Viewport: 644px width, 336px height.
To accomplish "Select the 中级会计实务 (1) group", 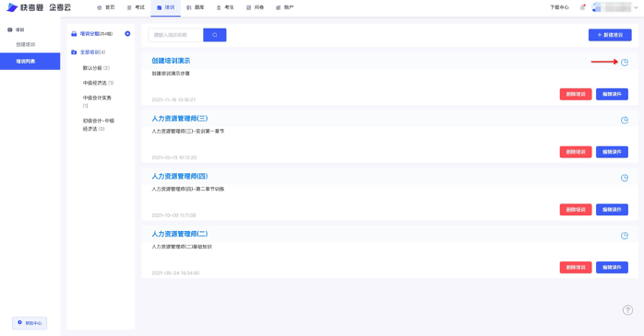I will [97, 101].
